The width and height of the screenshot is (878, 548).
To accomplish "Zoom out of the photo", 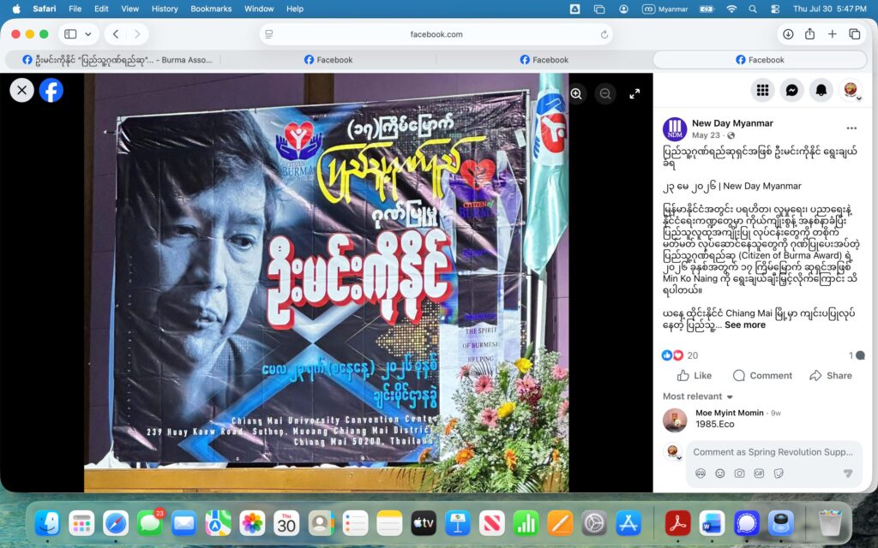I will click(605, 94).
